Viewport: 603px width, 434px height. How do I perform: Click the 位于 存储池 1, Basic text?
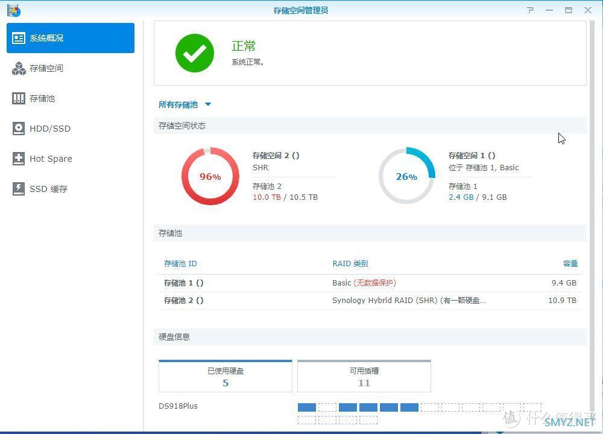click(x=484, y=168)
